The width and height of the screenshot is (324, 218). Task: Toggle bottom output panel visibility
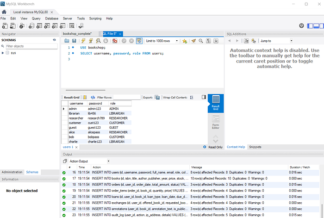tap(316, 26)
